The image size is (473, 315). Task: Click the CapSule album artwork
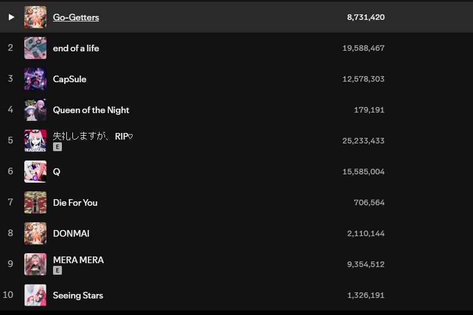point(35,79)
